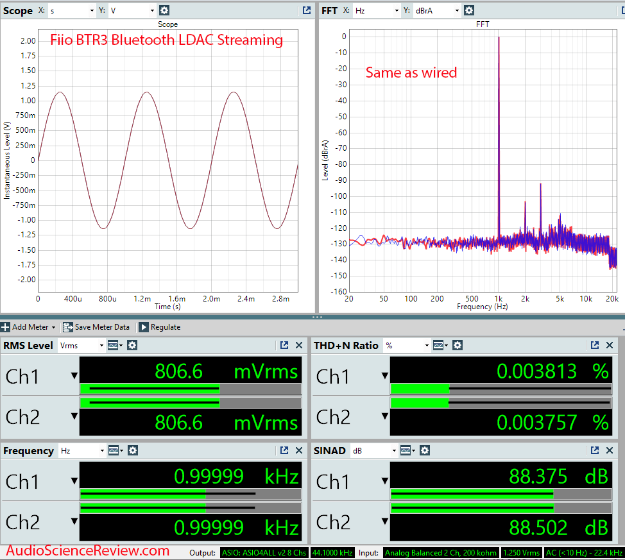
Task: Click the ASIO4ALL v2 8 Chs output setting
Action: [264, 553]
